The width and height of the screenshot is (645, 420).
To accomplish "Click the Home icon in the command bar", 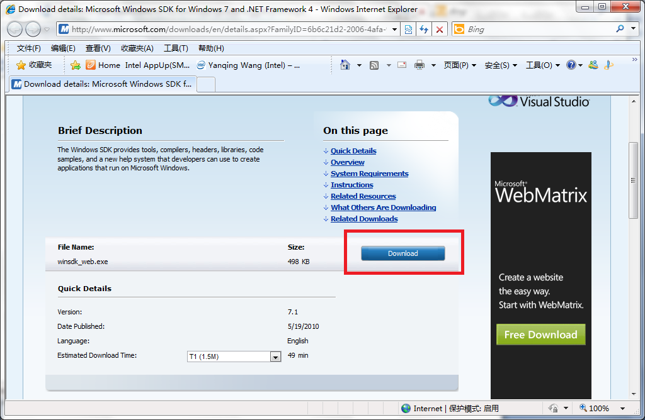I will click(x=345, y=65).
